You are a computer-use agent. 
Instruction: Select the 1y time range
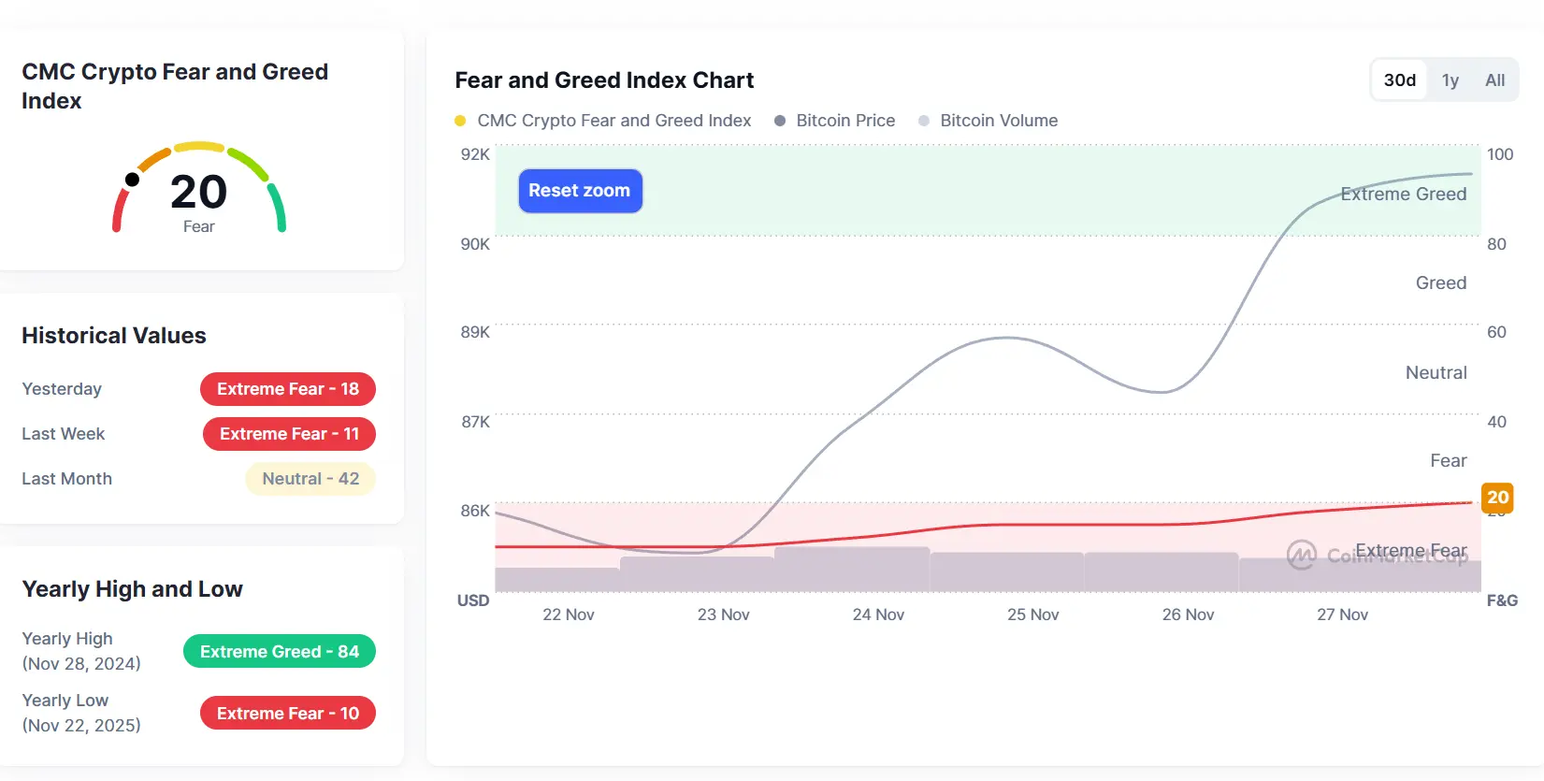[1450, 80]
